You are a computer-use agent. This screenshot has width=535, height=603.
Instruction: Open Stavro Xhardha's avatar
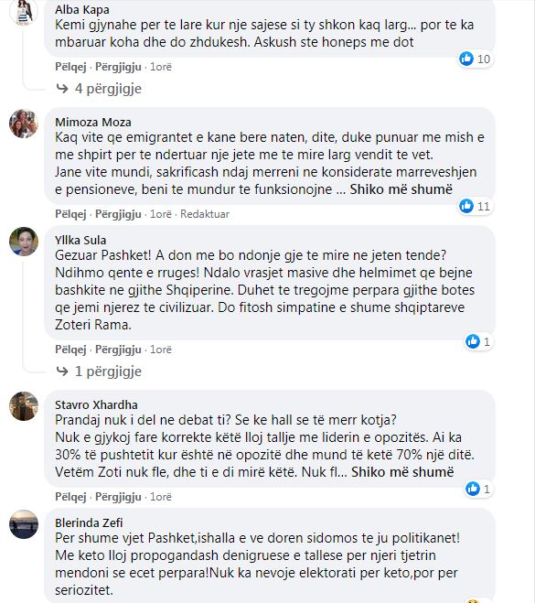(x=24, y=406)
